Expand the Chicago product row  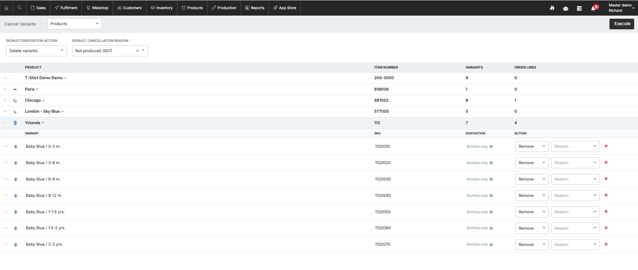pos(5,101)
